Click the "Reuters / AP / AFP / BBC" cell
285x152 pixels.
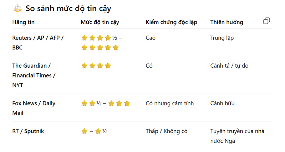[38, 43]
